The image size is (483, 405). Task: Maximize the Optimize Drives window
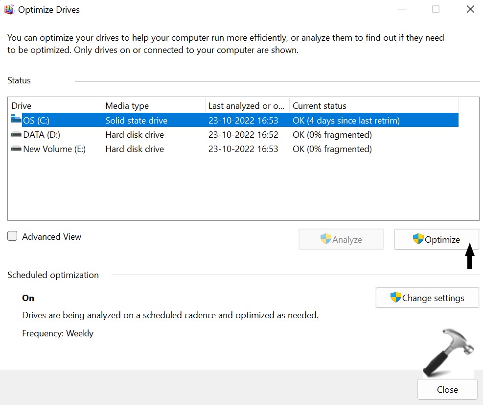pos(436,9)
